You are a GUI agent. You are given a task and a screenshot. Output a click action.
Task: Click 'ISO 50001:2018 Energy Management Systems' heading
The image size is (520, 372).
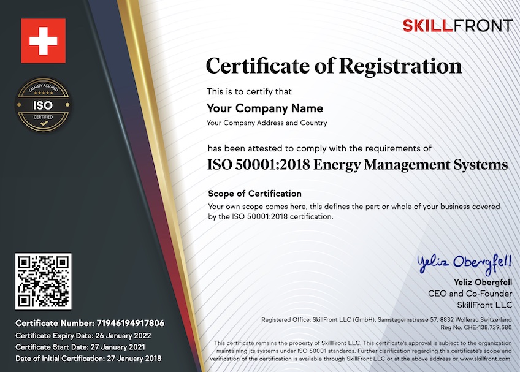tap(357, 165)
